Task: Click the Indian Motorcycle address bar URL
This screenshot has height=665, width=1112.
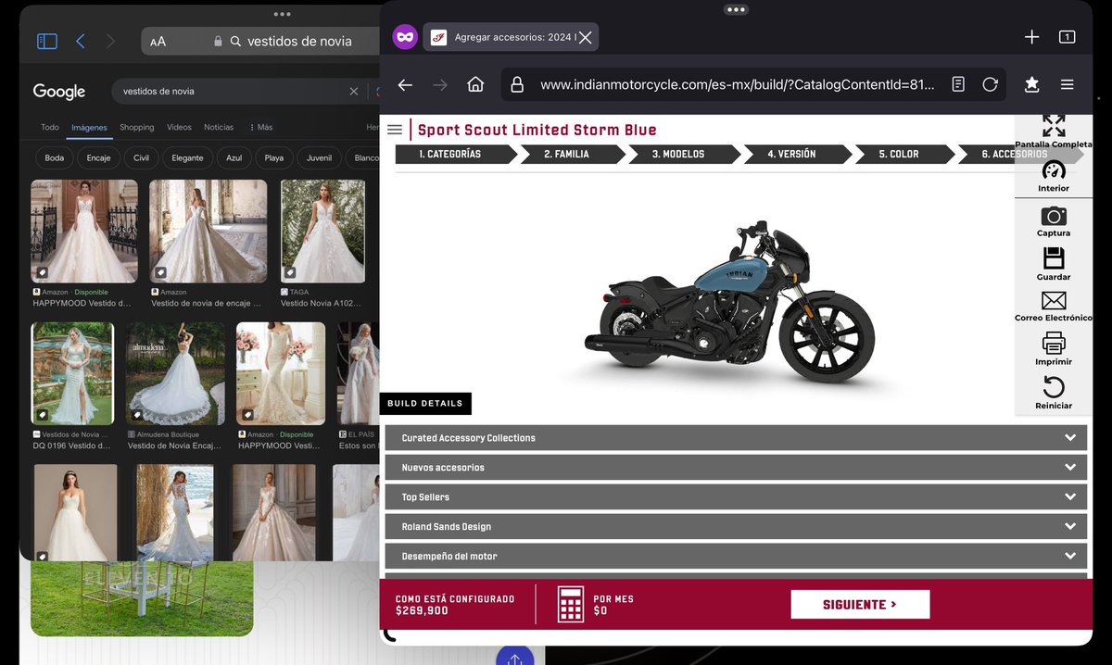Action: click(x=738, y=84)
